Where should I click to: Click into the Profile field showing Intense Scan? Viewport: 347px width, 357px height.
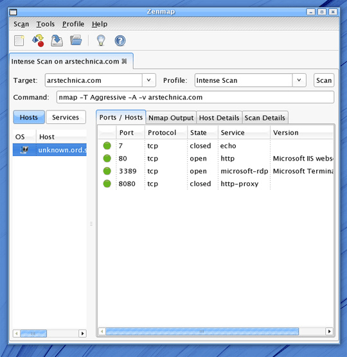[x=244, y=80]
